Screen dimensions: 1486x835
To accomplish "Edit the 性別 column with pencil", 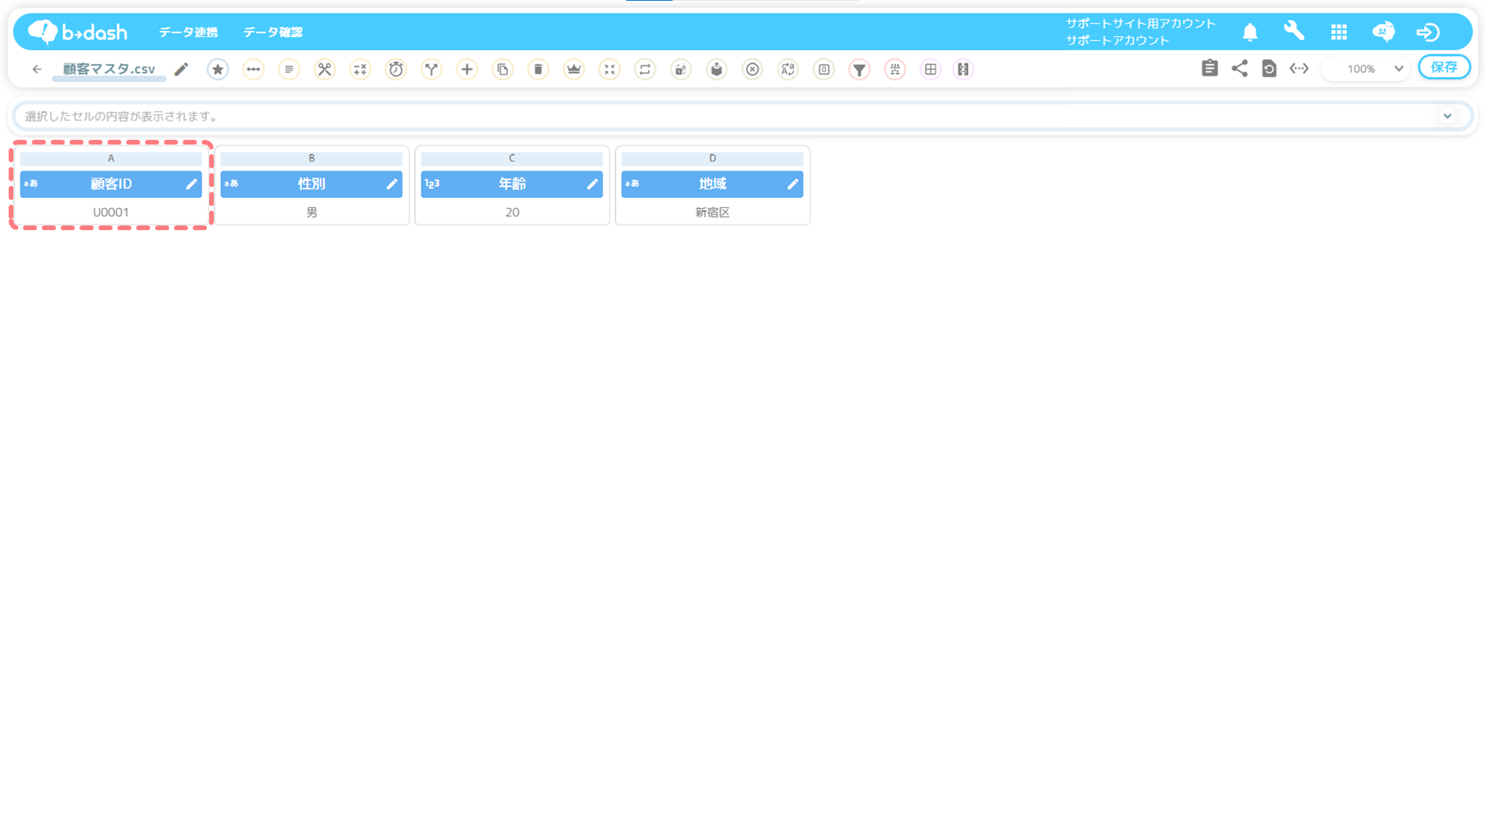I will [x=392, y=184].
